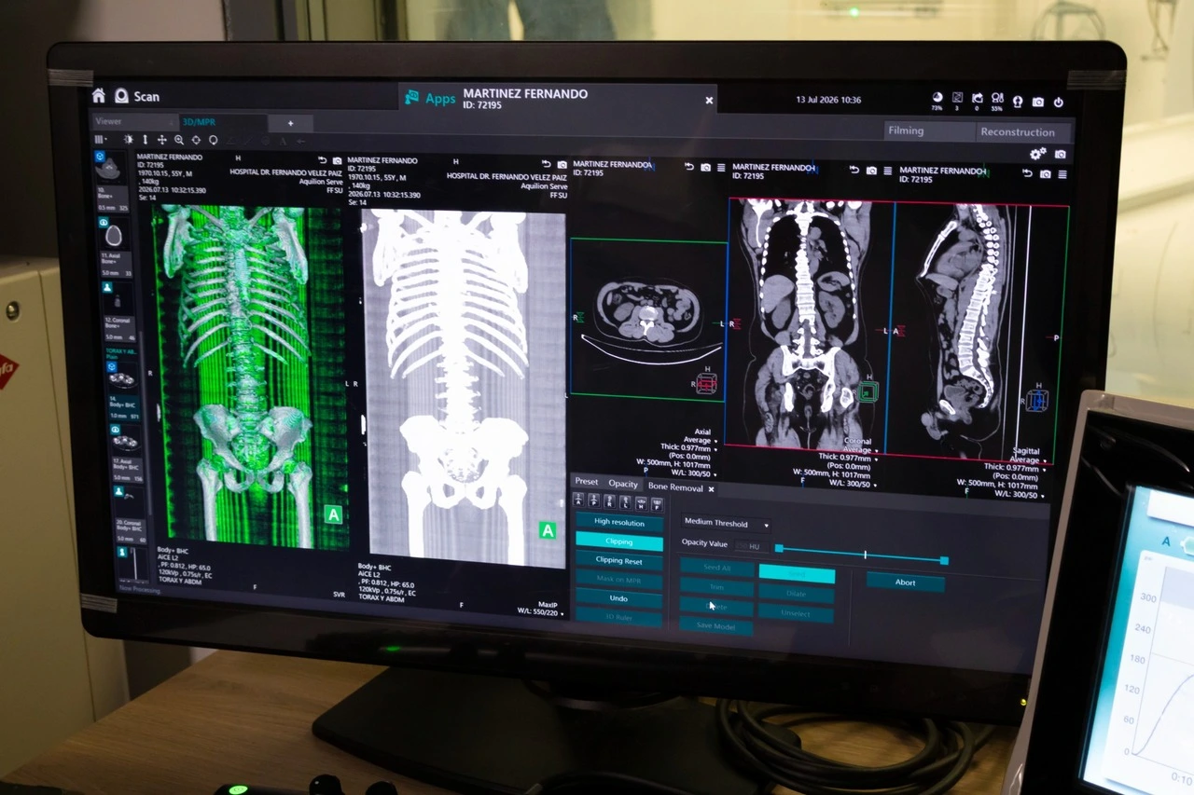Screen dimensions: 1194x795
Task: Open the viewer settings gears icon
Action: tap(1038, 154)
